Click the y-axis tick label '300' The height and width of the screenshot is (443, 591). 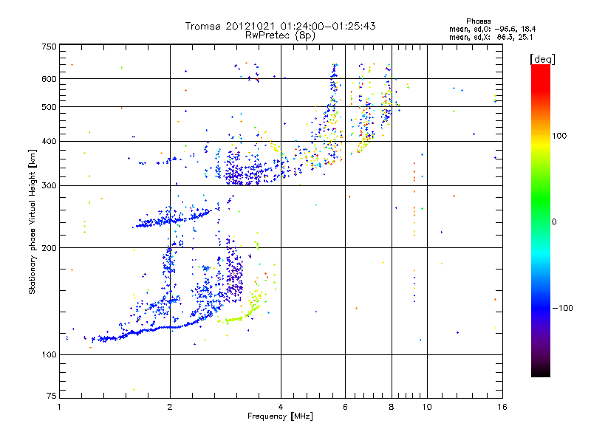coord(49,186)
